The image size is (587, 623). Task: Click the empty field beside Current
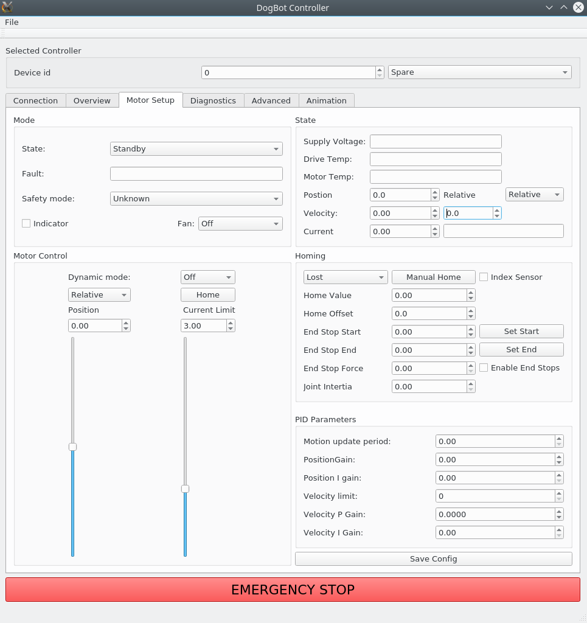pyautogui.click(x=503, y=231)
